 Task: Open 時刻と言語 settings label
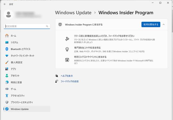[x=16, y=82]
